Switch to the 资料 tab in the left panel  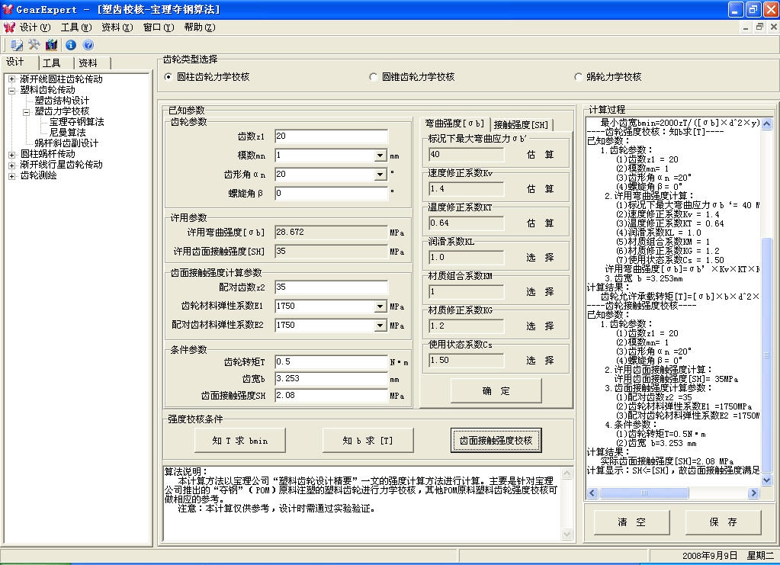coord(92,63)
